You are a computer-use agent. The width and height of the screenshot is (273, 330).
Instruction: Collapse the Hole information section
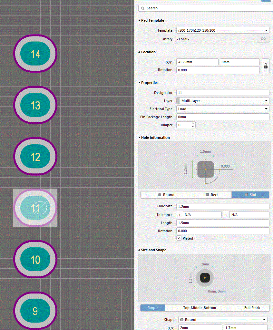coord(139,138)
